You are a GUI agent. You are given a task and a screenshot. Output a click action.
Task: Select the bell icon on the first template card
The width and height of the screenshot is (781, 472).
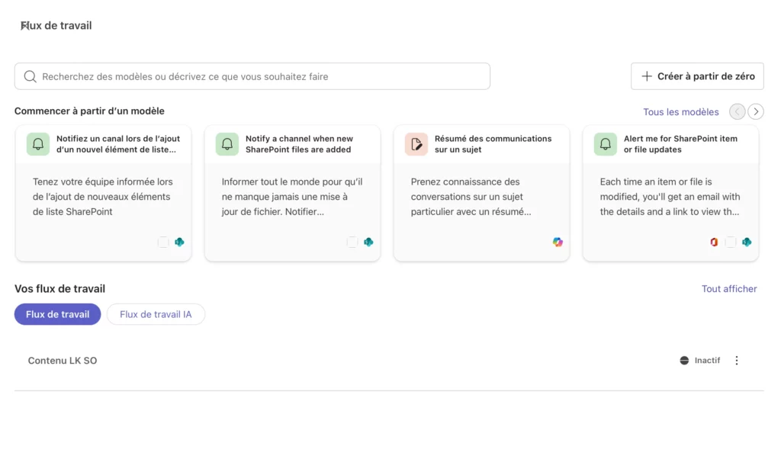pos(37,144)
